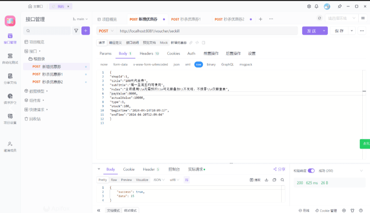Toggle the 校验响应 switch
370x213 pixels.
coord(311,170)
